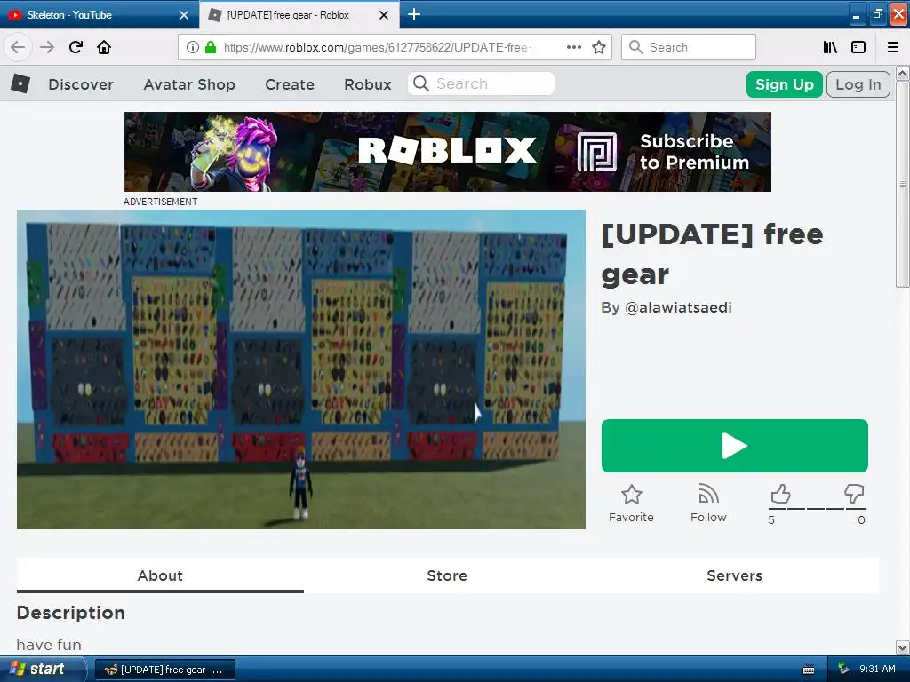This screenshot has height=682, width=910.
Task: Open Create in Roblox navigation
Action: click(290, 84)
